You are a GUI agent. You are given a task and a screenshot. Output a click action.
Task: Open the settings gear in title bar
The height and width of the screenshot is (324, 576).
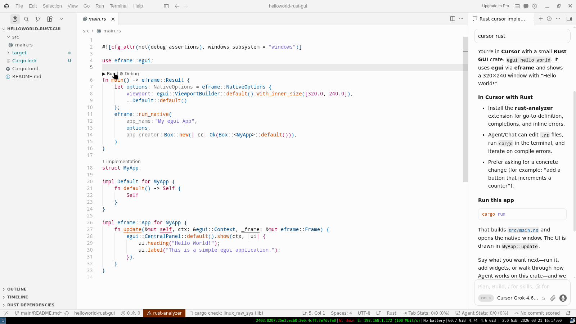click(535, 6)
